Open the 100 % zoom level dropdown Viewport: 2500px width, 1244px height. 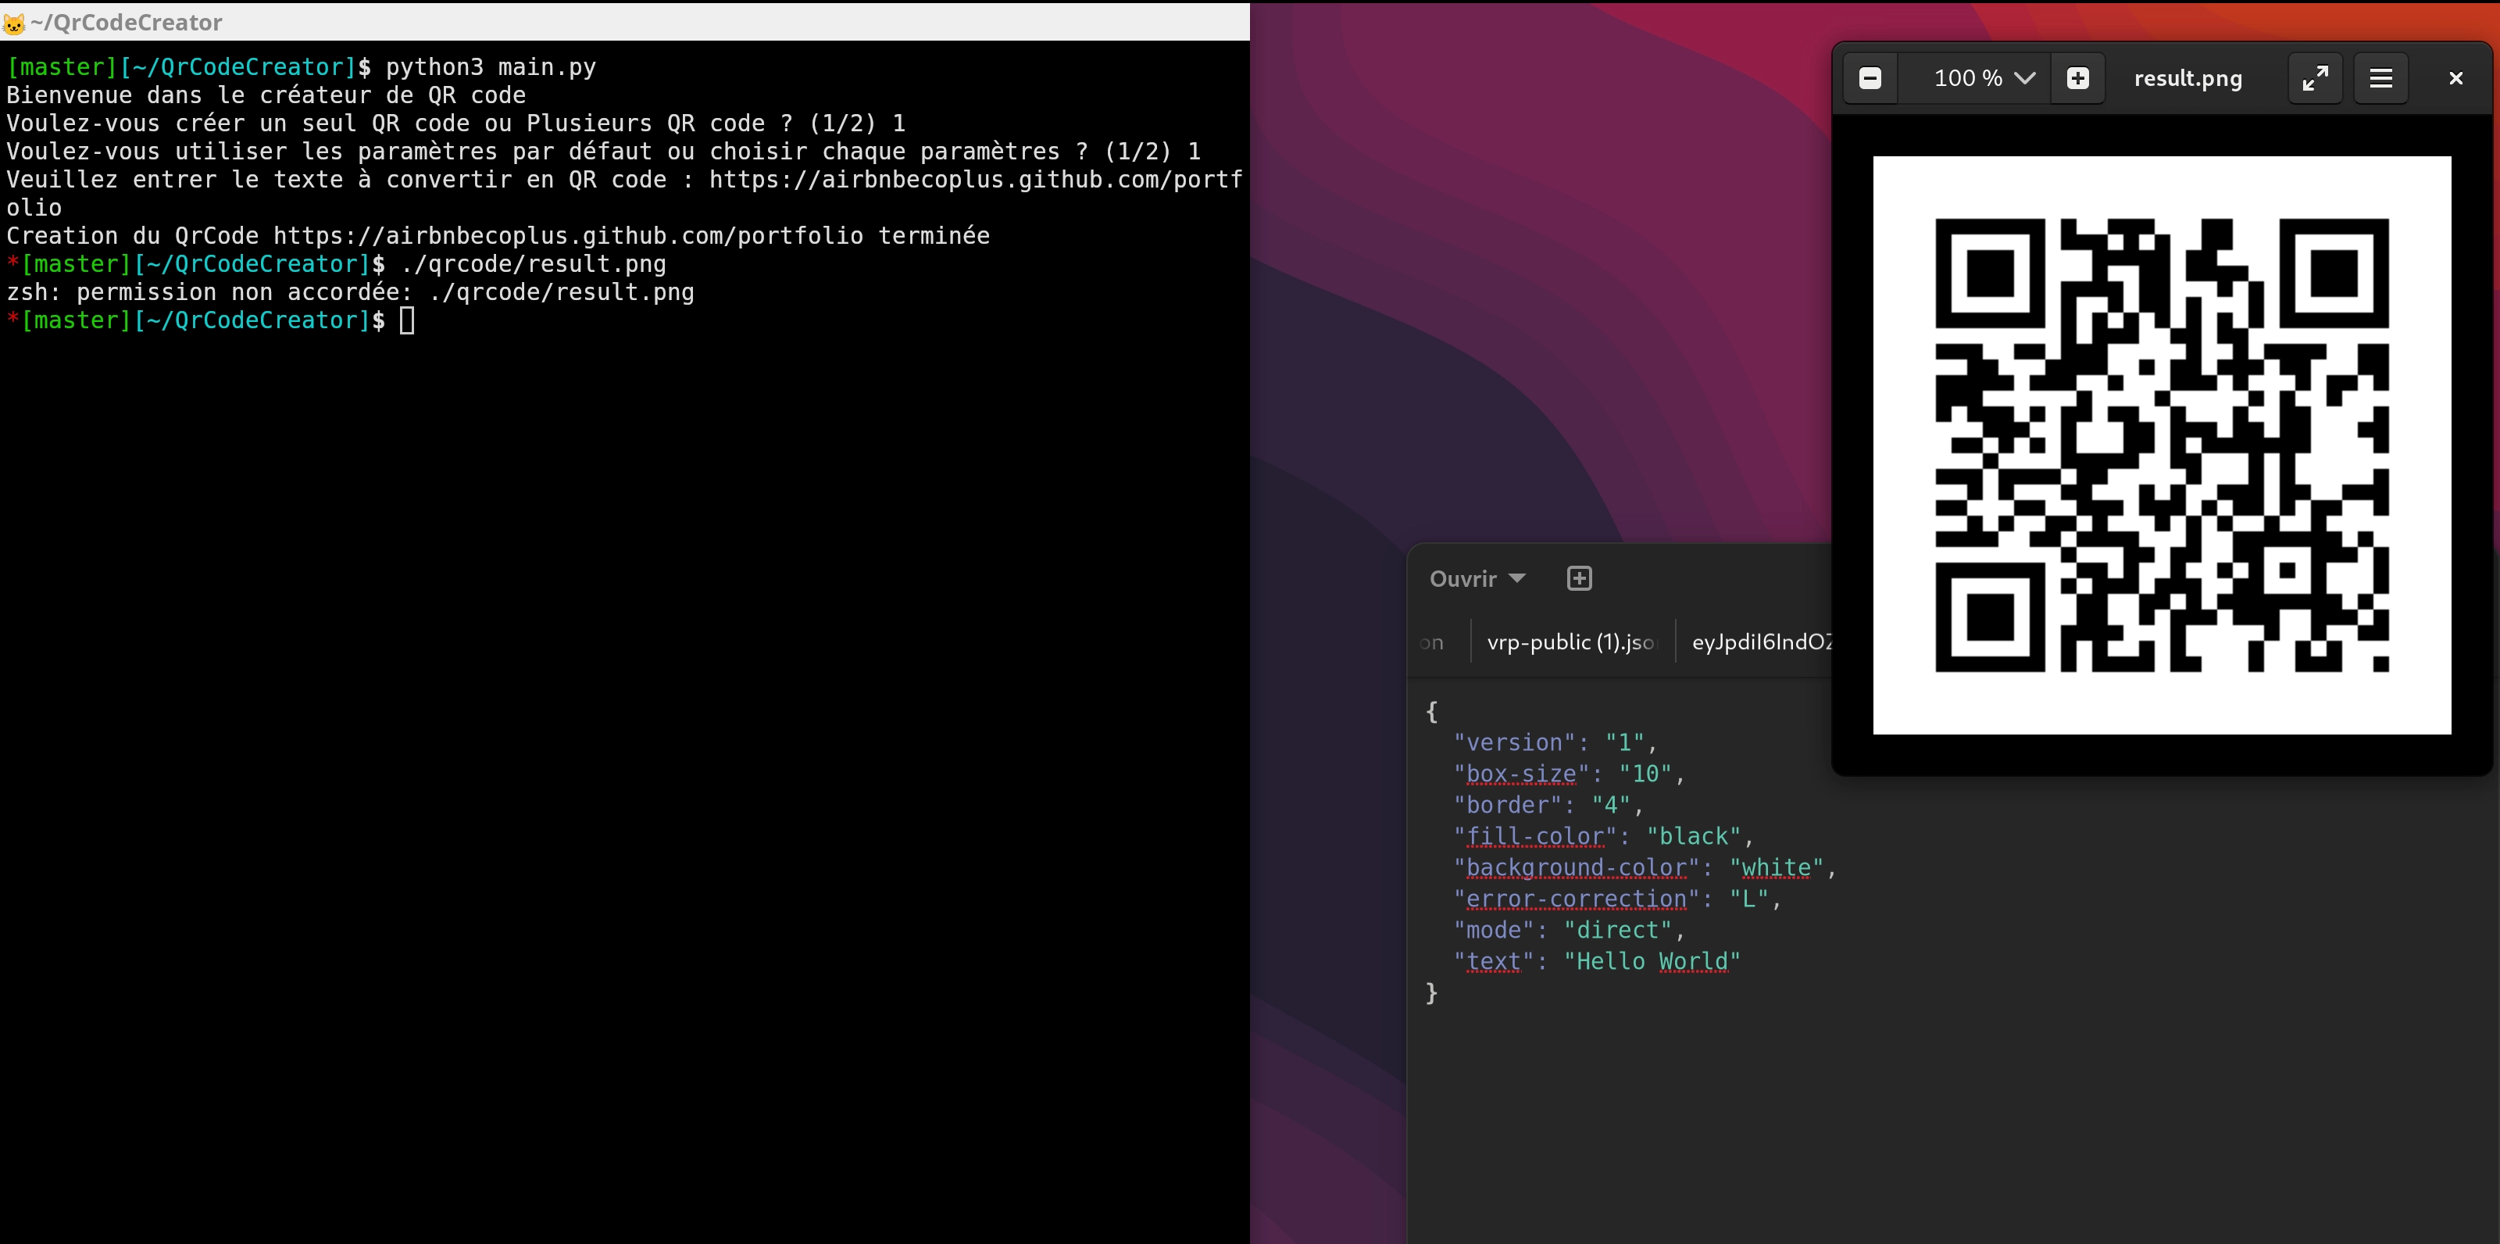(x=1983, y=79)
